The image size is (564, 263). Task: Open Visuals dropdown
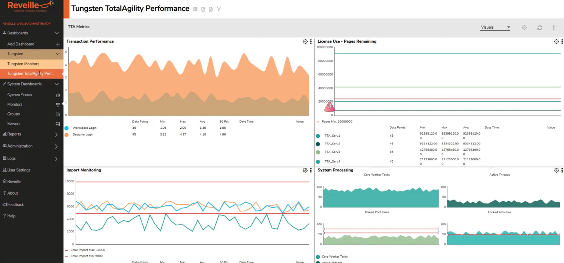click(x=495, y=27)
